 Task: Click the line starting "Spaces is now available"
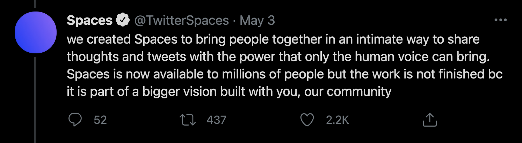coord(284,74)
